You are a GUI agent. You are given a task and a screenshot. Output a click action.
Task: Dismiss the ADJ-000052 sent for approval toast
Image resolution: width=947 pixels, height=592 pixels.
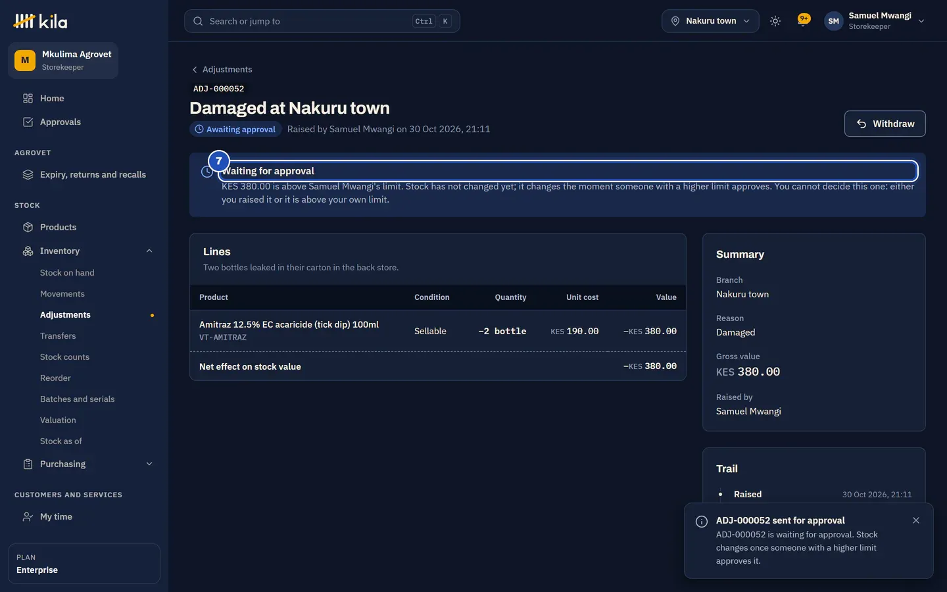[916, 520]
